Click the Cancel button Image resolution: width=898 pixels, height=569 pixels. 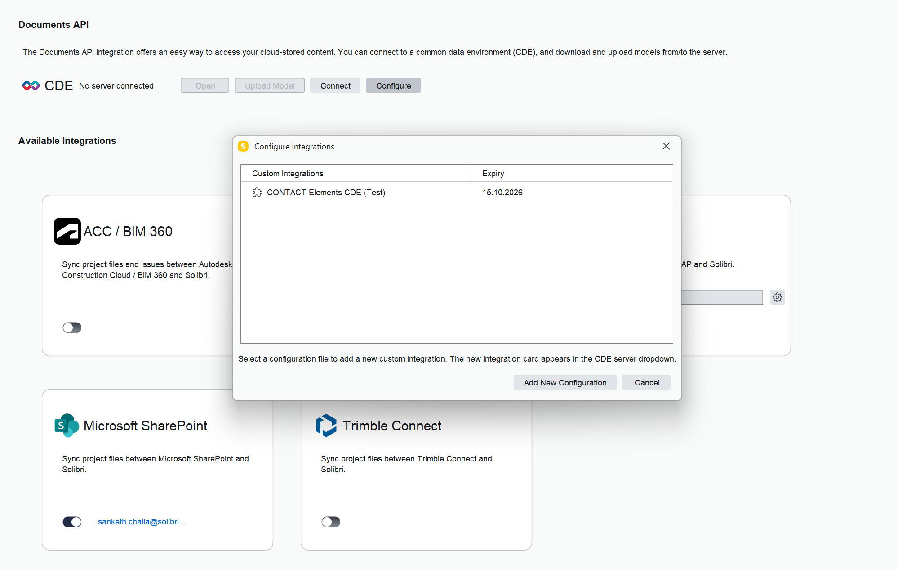[x=646, y=382]
